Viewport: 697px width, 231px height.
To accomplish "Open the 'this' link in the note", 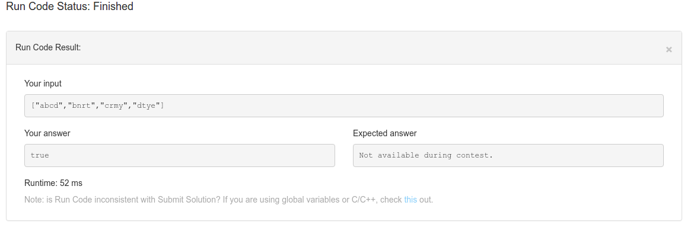I will point(410,200).
